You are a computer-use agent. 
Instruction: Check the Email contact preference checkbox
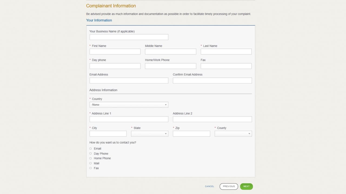(x=90, y=148)
